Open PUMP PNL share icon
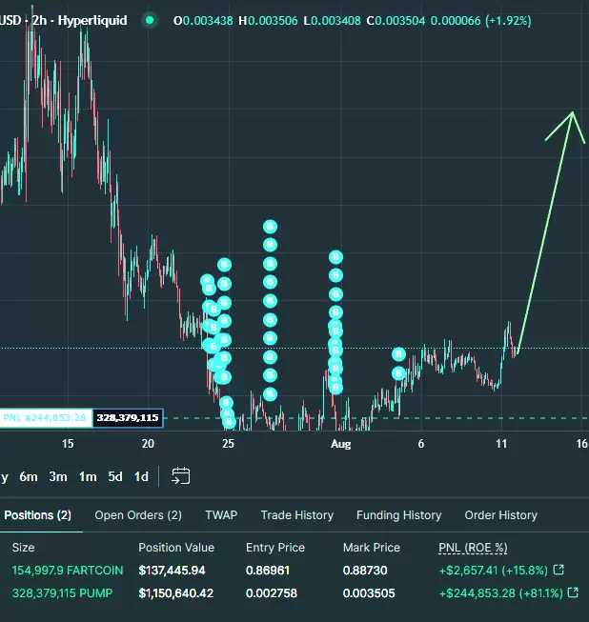Screen dimensions: 589x622 tap(573, 592)
